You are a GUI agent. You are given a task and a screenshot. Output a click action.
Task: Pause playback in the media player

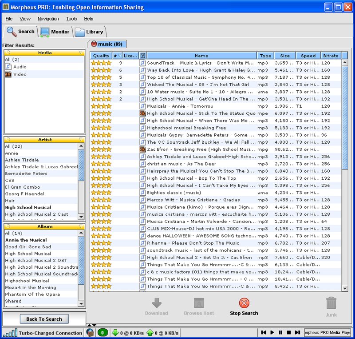point(280,332)
